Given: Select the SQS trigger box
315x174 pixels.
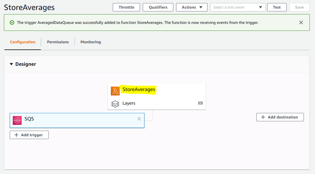Looking at the screenshot, I should pyautogui.click(x=77, y=120).
